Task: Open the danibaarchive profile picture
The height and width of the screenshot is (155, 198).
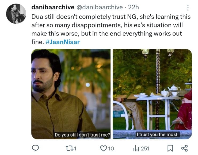Action: click(16, 14)
